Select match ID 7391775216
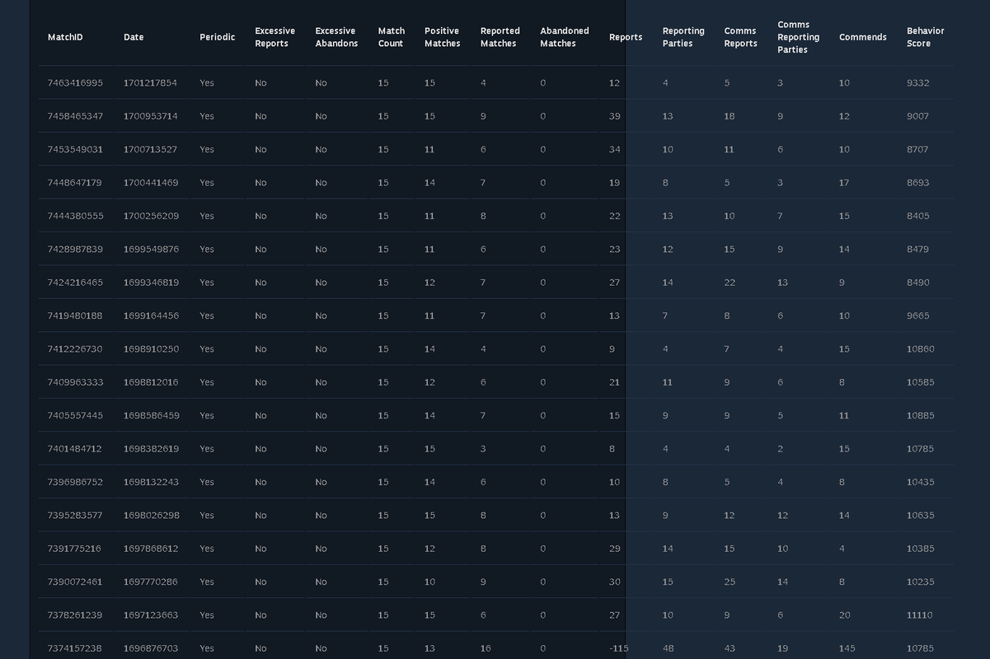The image size is (990, 659). 75,549
